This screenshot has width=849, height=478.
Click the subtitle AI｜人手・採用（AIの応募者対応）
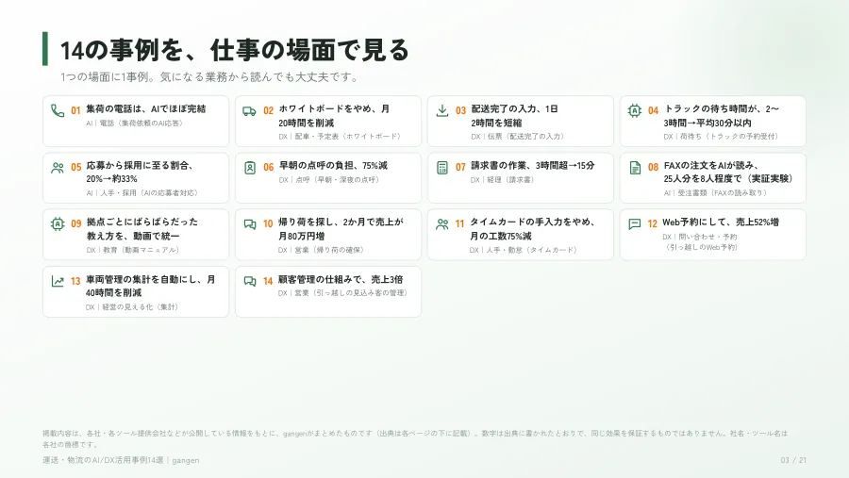pos(141,192)
